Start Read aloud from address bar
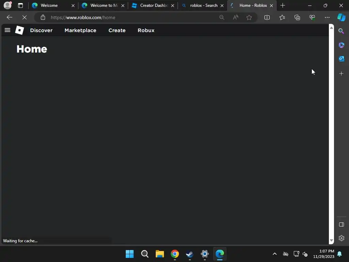The image size is (349, 262). pyautogui.click(x=236, y=17)
